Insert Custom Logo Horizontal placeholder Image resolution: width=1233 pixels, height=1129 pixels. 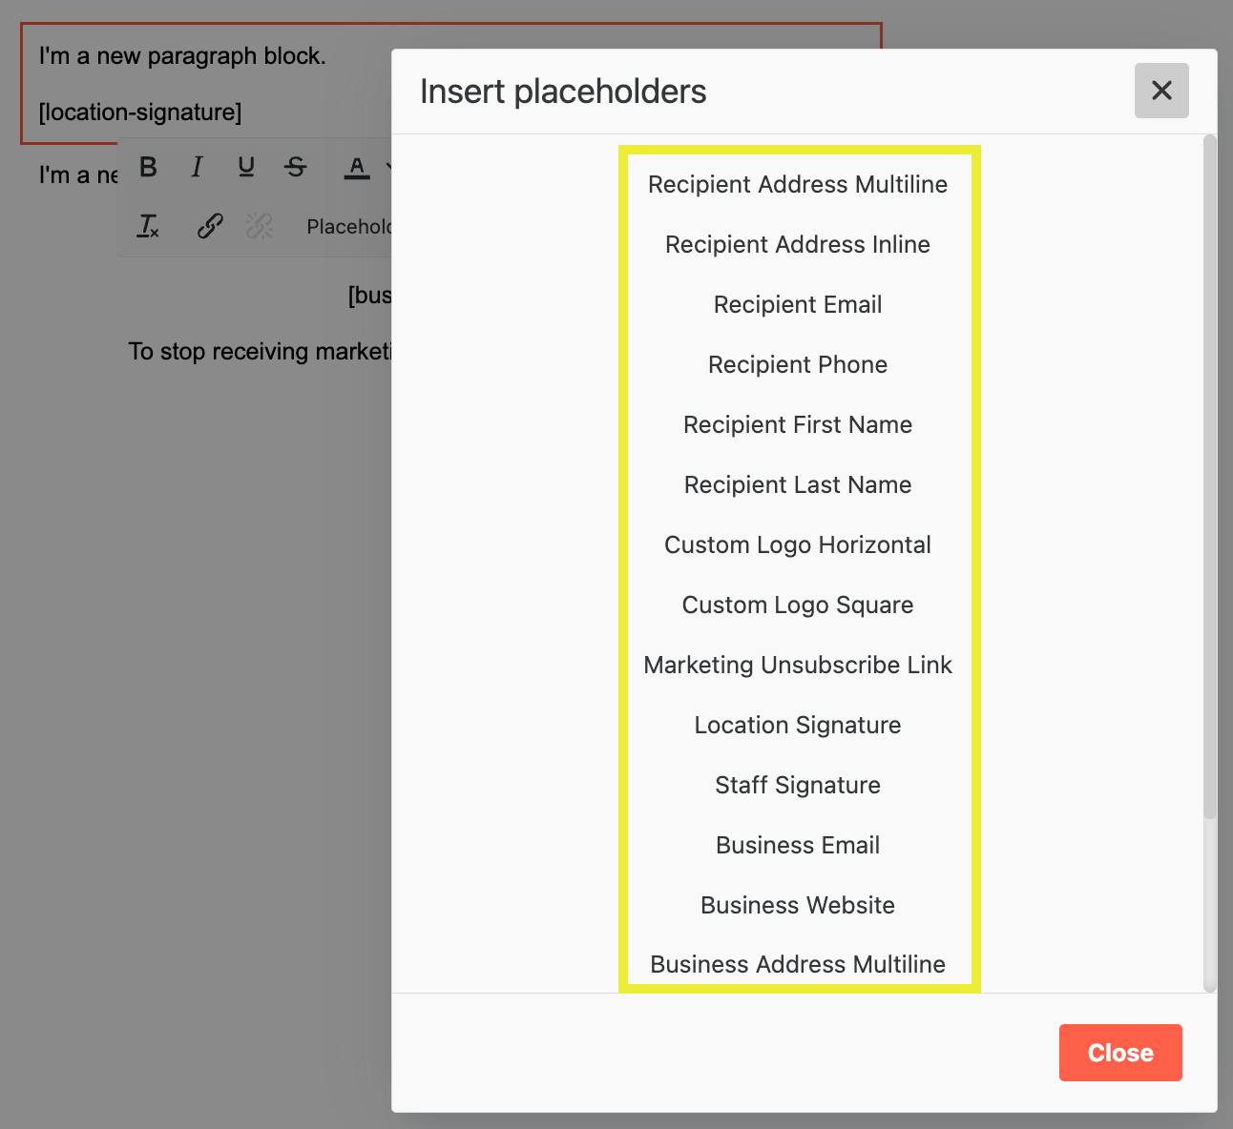pos(798,544)
